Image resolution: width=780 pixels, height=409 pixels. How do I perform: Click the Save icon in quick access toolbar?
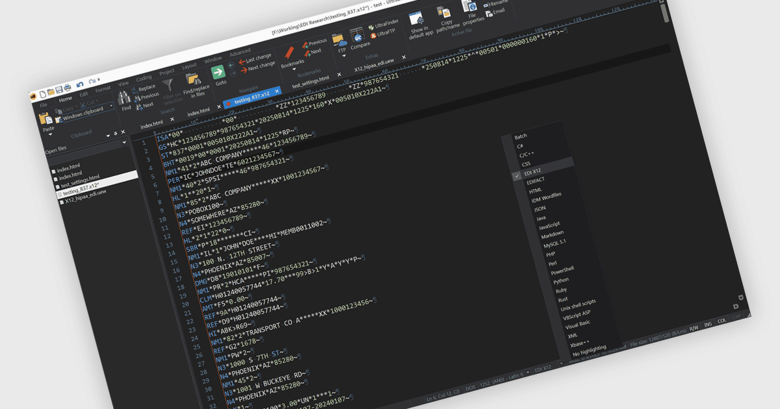tap(58, 89)
